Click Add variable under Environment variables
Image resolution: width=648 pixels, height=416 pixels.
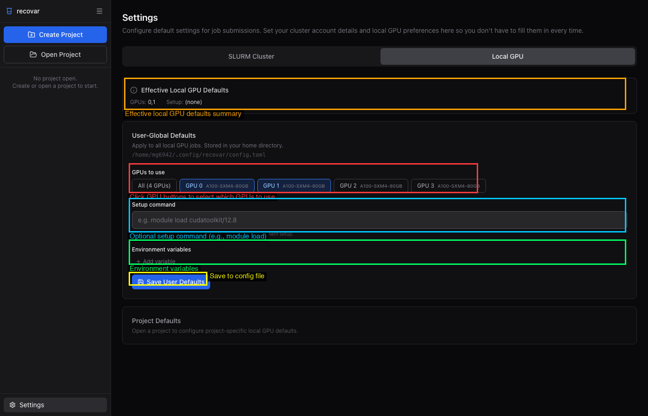(x=156, y=262)
